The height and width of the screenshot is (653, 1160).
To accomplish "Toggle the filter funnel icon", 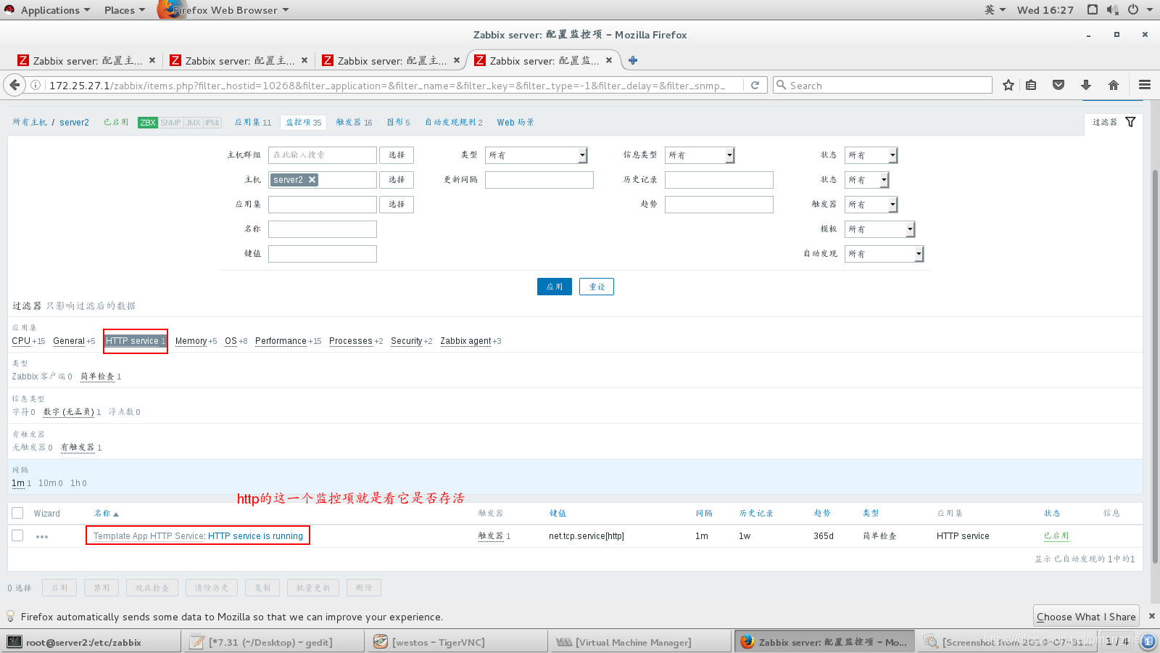I will point(1130,122).
